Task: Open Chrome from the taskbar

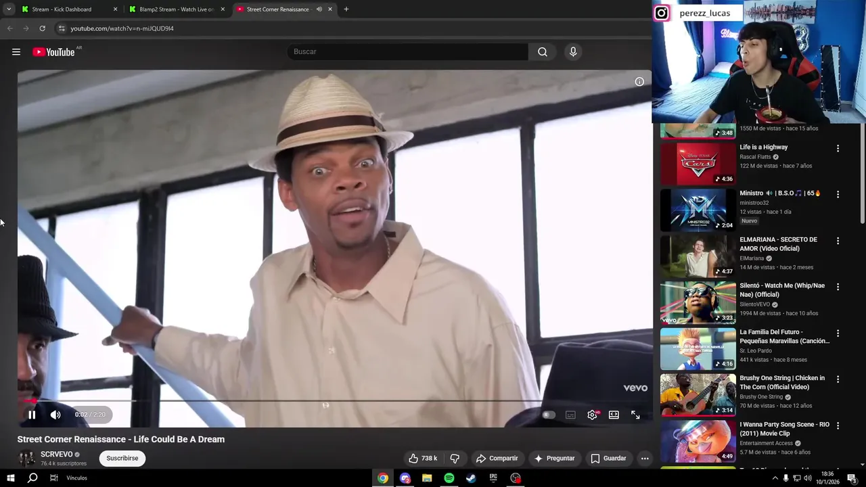Action: click(x=383, y=478)
